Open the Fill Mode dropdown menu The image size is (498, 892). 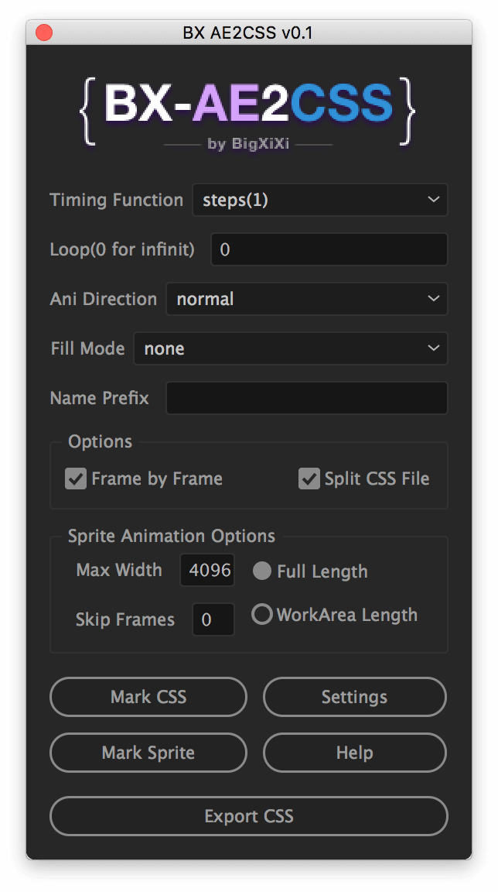tap(290, 348)
